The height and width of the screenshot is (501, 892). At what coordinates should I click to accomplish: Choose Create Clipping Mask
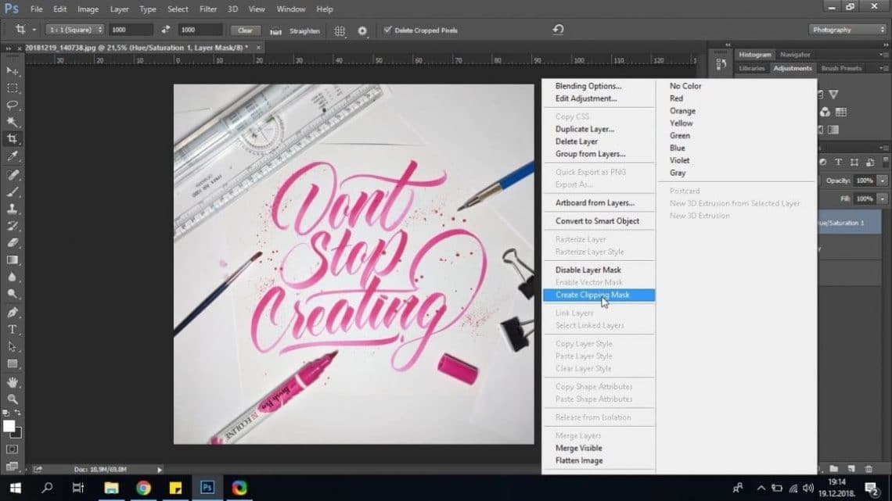point(599,295)
